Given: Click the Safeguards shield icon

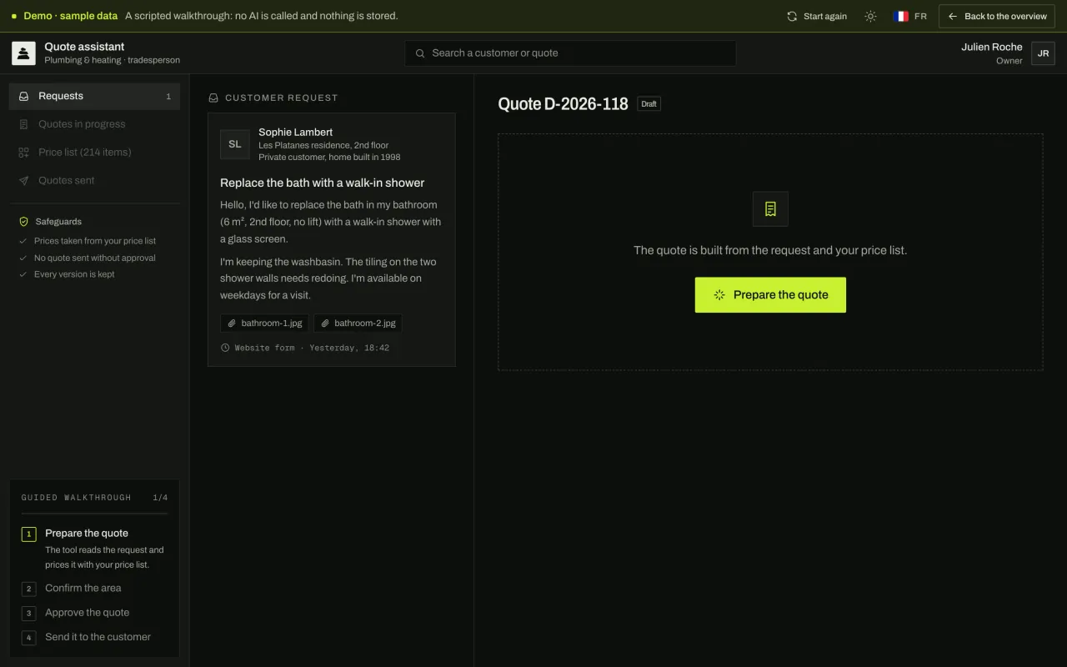Looking at the screenshot, I should pos(24,222).
